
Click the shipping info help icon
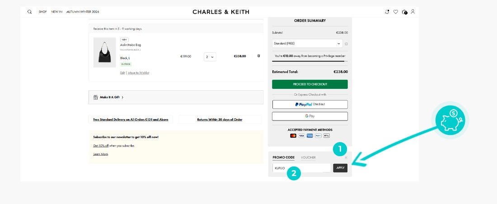346,44
